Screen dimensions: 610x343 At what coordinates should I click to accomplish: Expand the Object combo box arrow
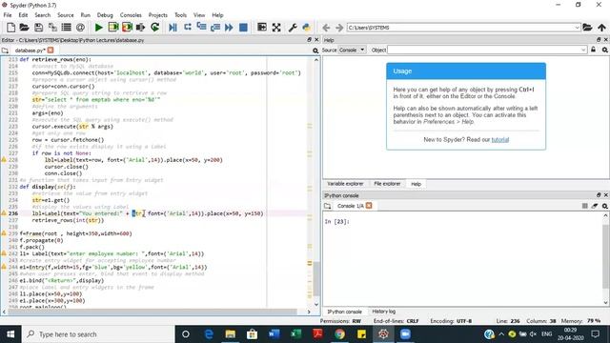(x=583, y=50)
